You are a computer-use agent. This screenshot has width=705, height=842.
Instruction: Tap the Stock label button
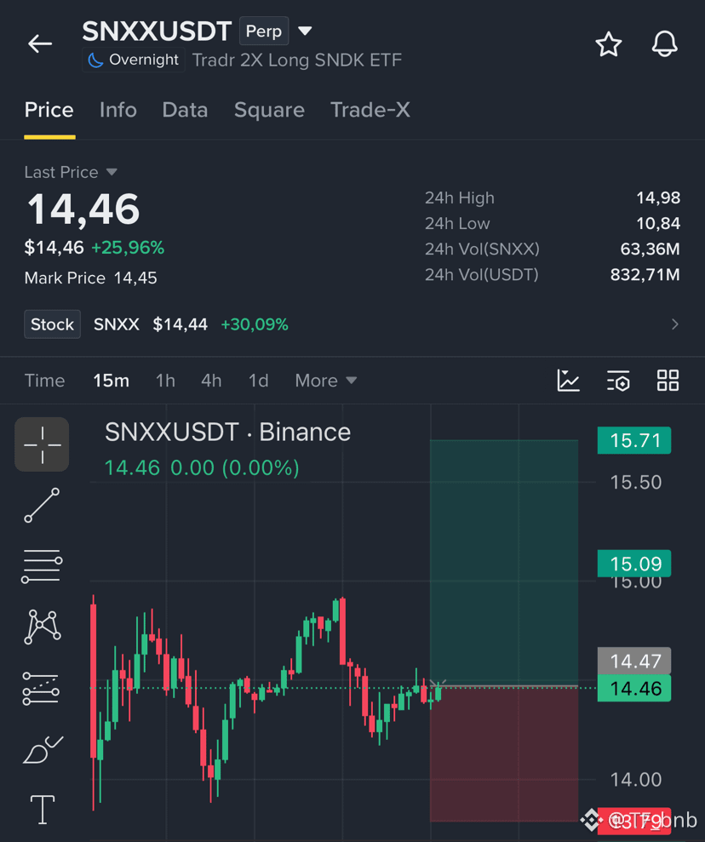point(52,324)
